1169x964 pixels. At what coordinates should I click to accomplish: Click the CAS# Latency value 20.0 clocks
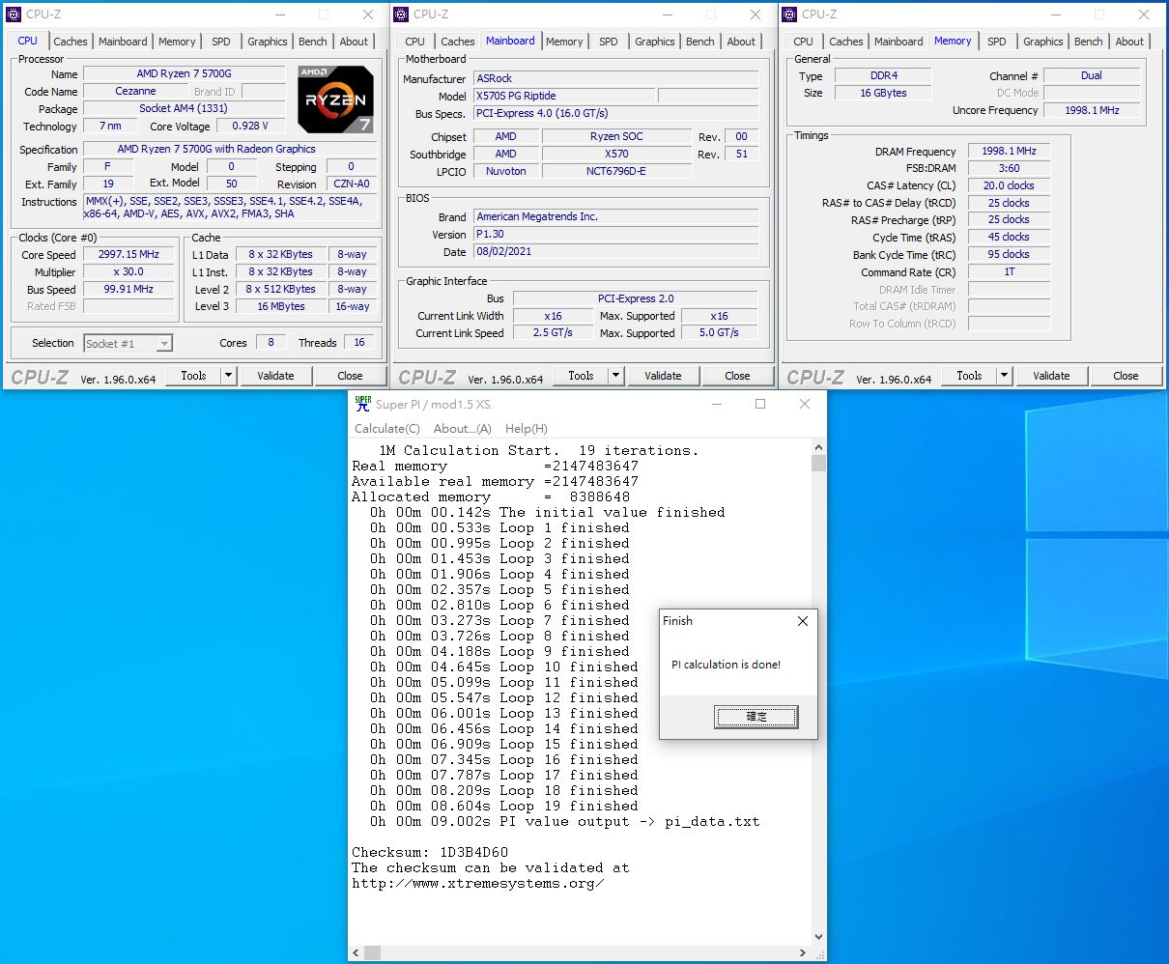[1009, 185]
